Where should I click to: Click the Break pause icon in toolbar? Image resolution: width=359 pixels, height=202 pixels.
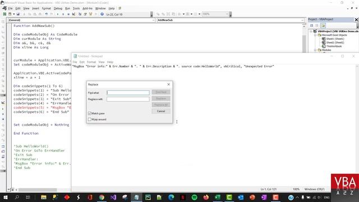coord(63,14)
